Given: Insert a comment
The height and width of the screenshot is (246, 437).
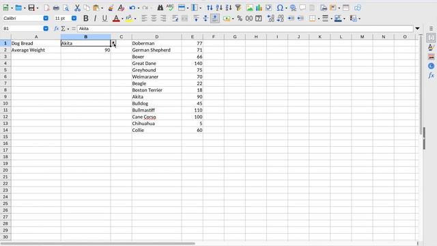Looking at the screenshot, I should point(302,8).
